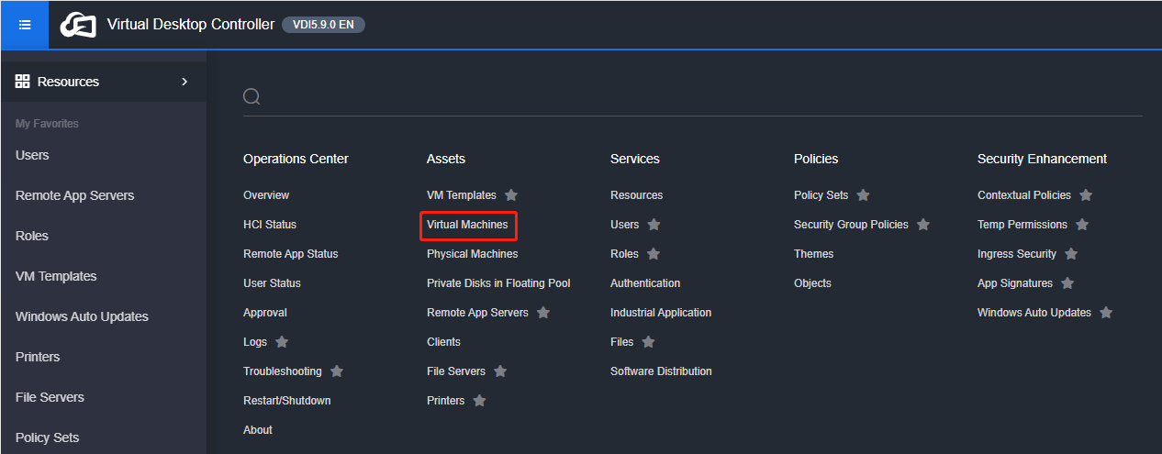Click the Virtual Desktop Controller logo
The height and width of the screenshot is (454, 1162).
tap(78, 25)
